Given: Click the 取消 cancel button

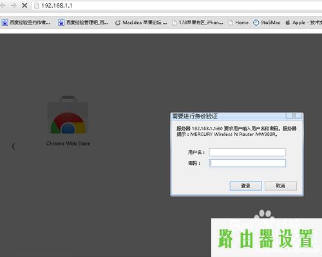Looking at the screenshot, I should click(281, 186).
